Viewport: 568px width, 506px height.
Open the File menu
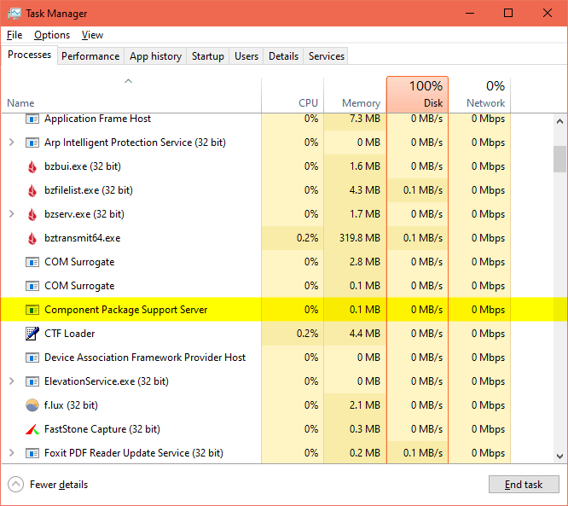14,35
